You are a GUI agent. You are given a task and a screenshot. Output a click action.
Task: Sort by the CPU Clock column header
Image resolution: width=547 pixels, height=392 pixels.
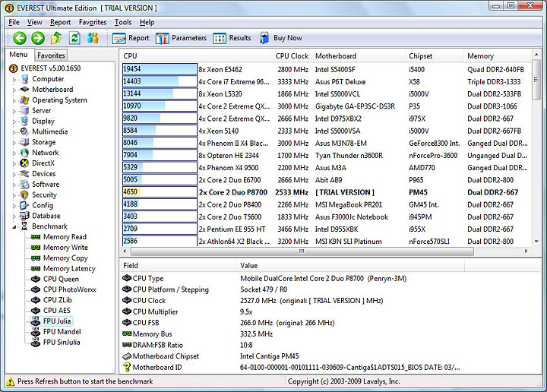[x=292, y=56]
